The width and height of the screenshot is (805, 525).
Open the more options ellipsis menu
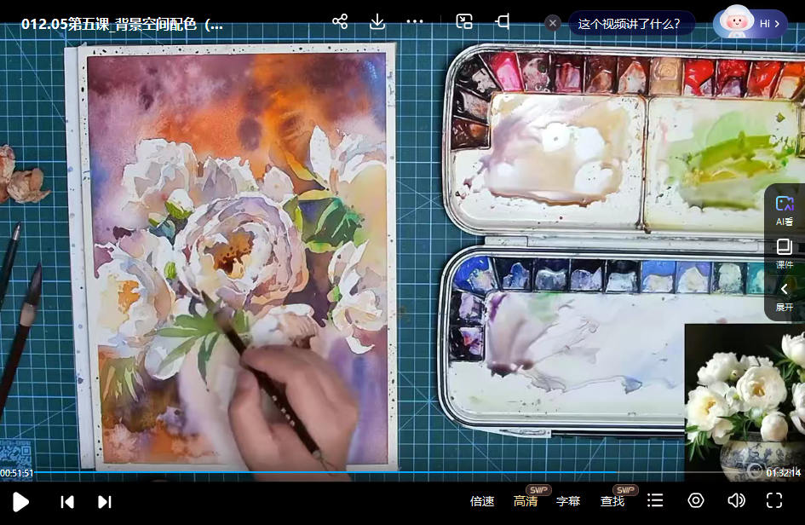pos(415,22)
